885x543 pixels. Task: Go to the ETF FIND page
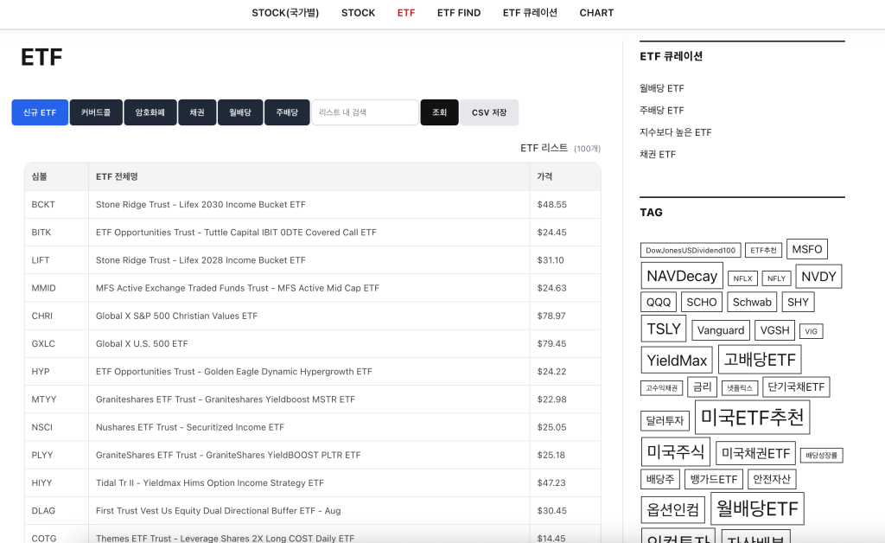458,13
